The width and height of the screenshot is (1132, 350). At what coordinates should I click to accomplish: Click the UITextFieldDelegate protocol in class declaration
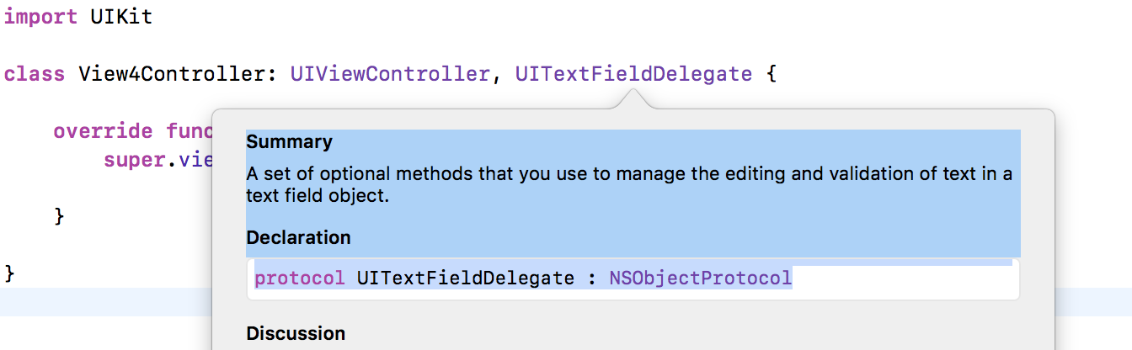click(633, 74)
